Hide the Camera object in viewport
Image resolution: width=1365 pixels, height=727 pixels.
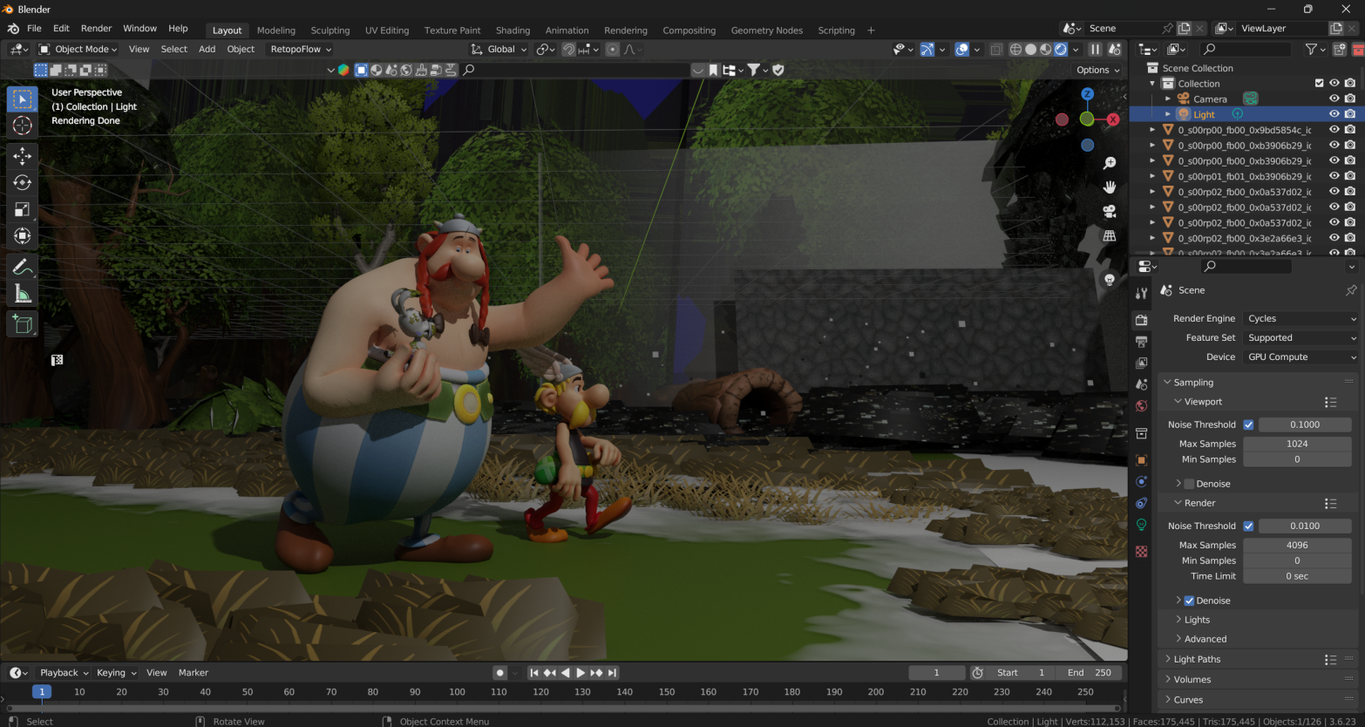click(x=1334, y=99)
